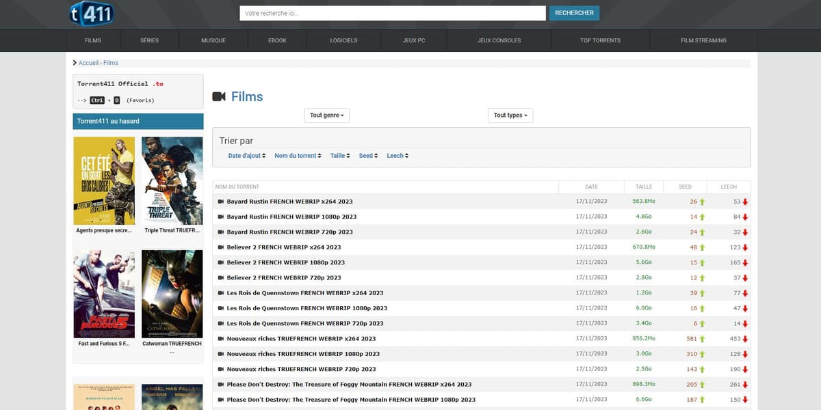Image resolution: width=821 pixels, height=410 pixels.
Task: Open Please Don't Destroy WEBRIP 1080p torrent
Action: (x=351, y=400)
